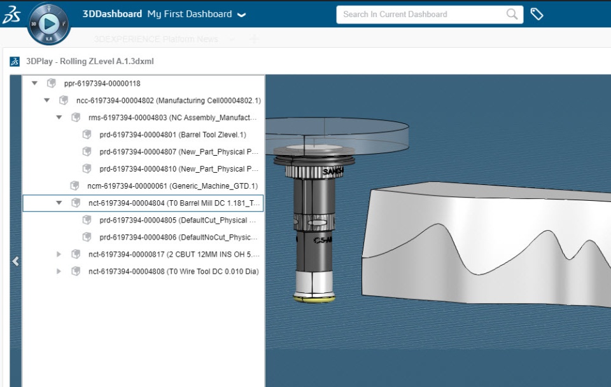Select the Generic_Machine_GTD.1 row
611x387 pixels.
(x=143, y=186)
